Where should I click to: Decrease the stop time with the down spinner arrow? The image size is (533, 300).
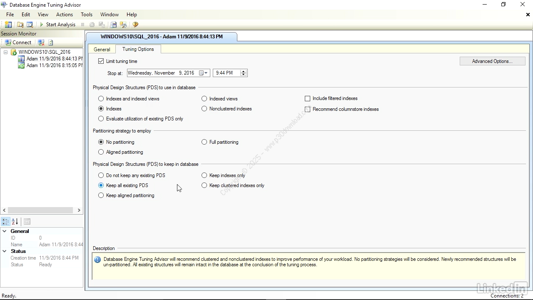(244, 75)
